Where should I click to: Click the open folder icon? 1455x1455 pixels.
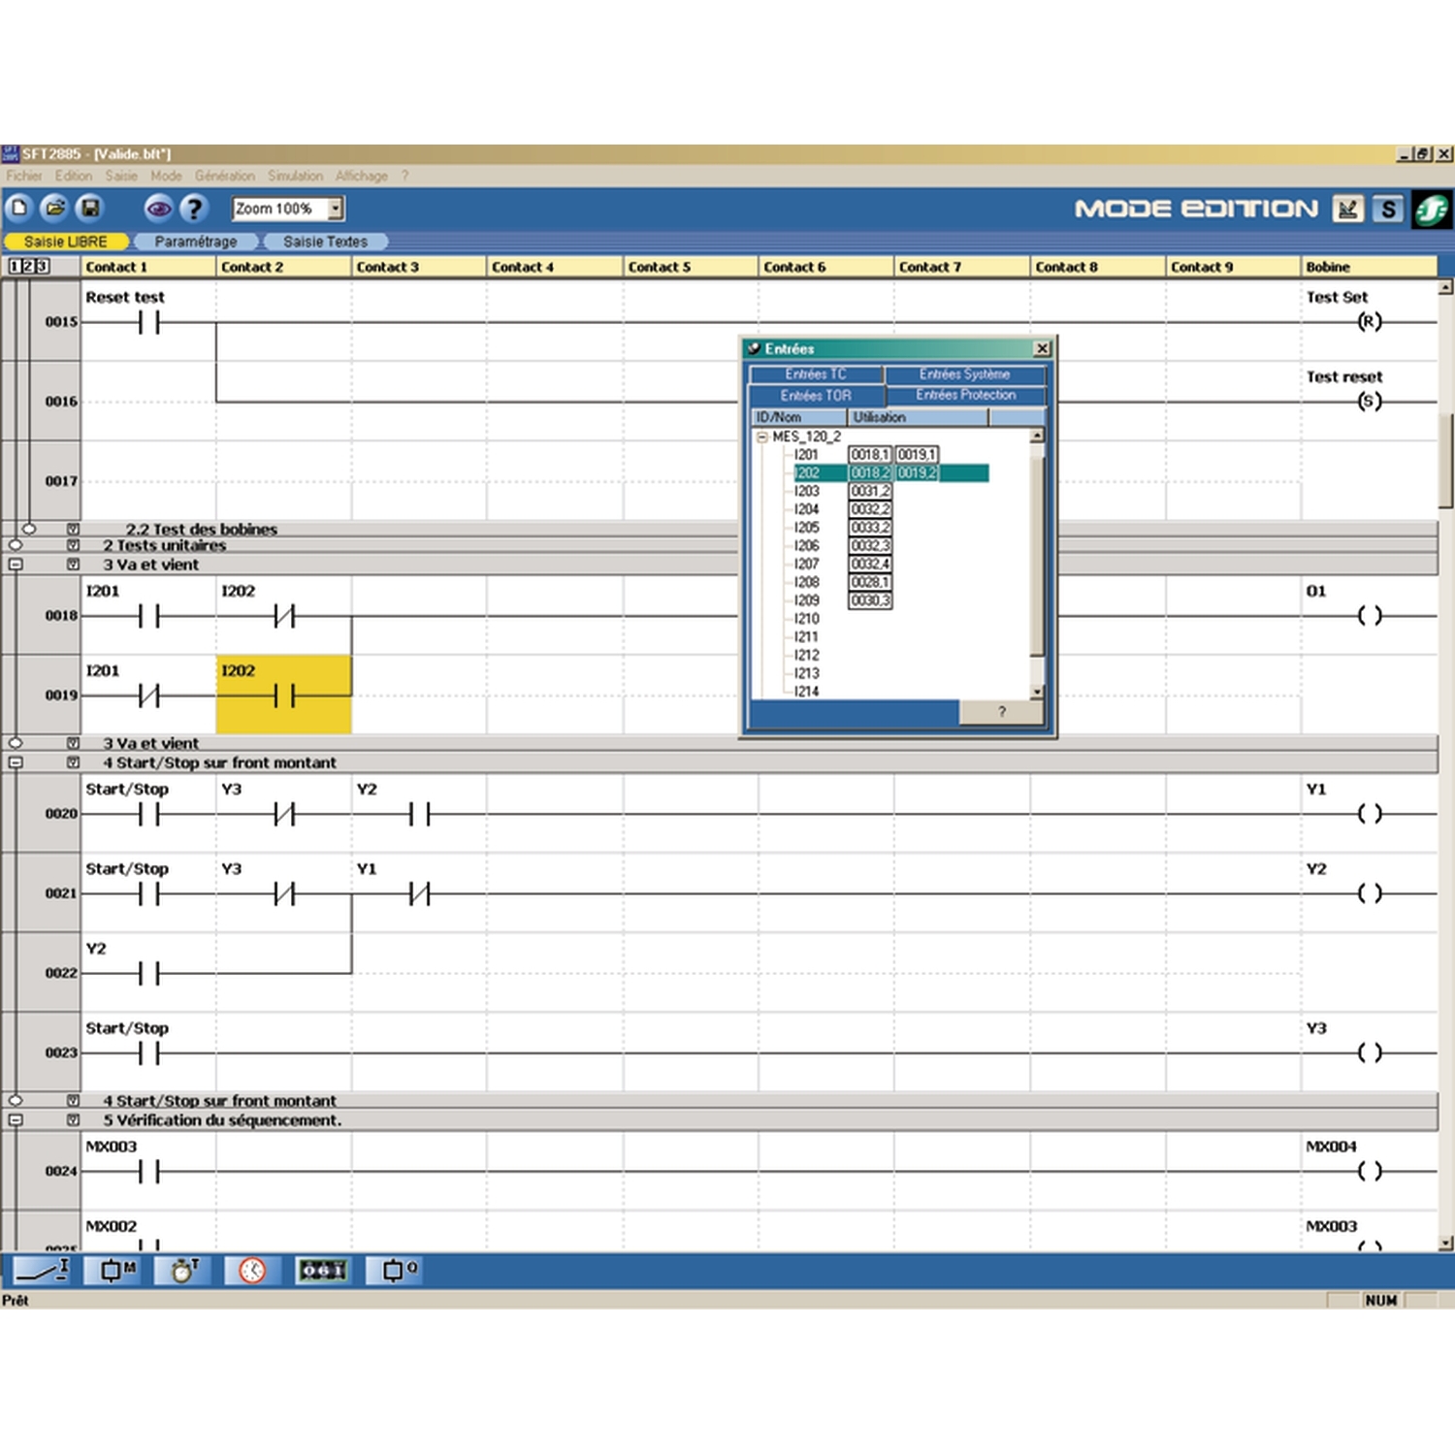(55, 208)
